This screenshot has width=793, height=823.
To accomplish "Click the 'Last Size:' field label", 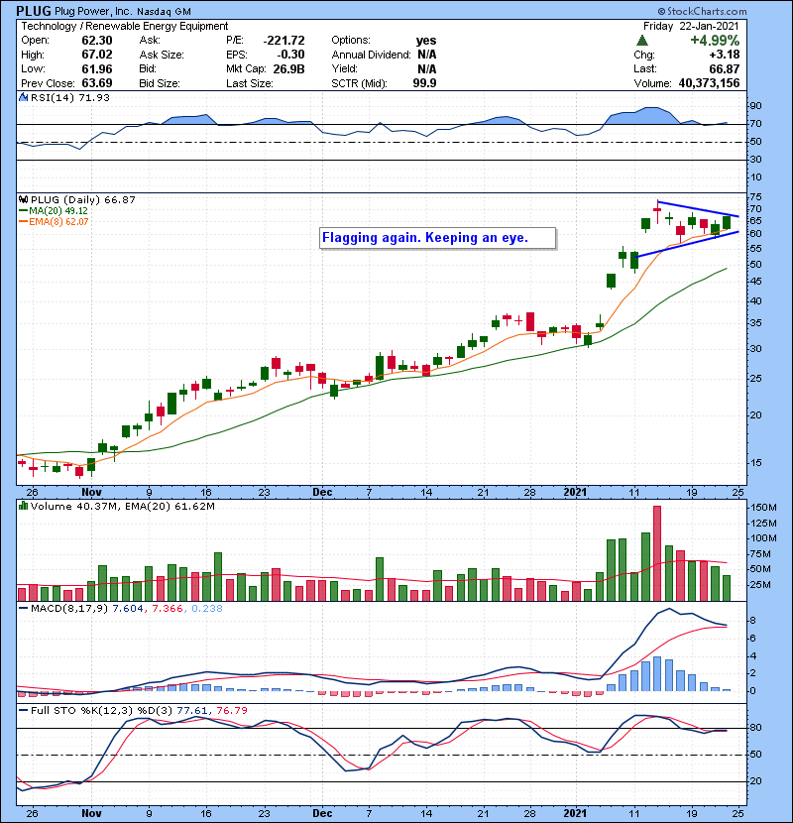I will (250, 83).
